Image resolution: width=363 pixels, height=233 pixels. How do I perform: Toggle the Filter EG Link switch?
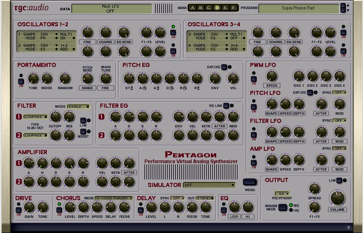(x=226, y=106)
